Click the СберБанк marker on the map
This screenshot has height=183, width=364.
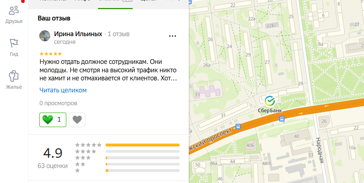(x=270, y=101)
